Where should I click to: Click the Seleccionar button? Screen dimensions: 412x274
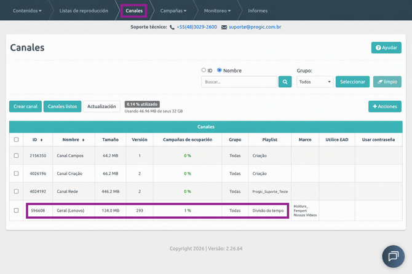coord(352,82)
